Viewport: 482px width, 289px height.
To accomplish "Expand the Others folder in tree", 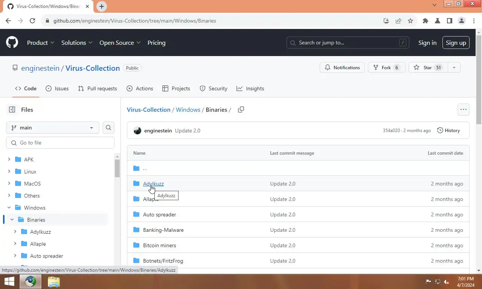I will point(9,196).
